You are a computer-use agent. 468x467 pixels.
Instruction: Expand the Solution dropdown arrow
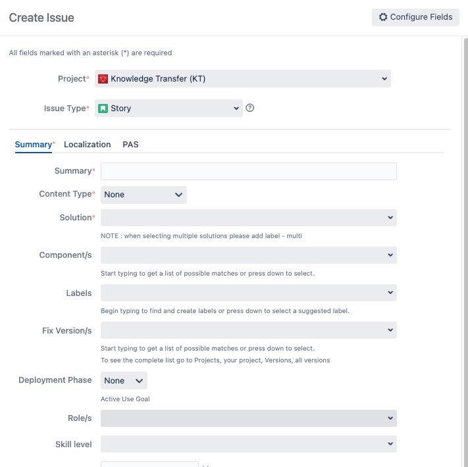[390, 218]
